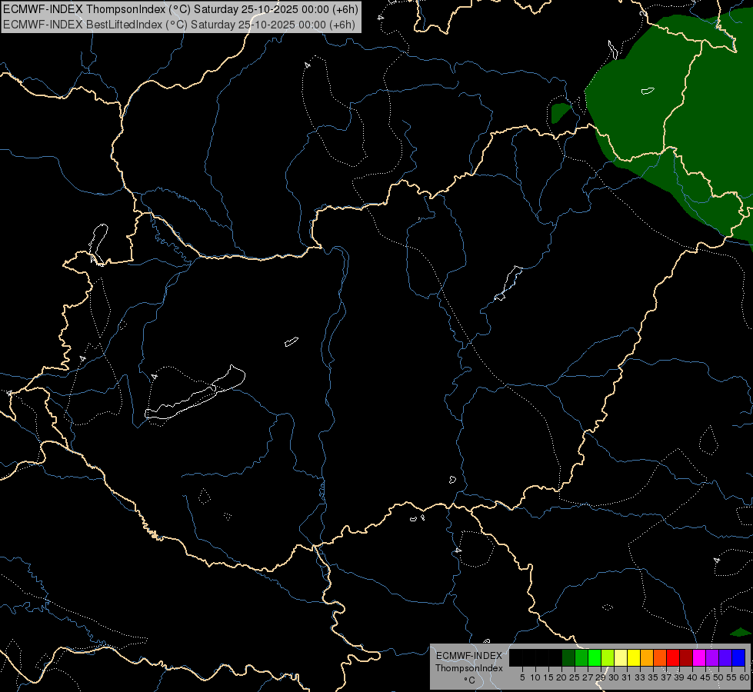753x692 pixels.
Task: Click the legend tick label "55"
Action: tap(731, 677)
